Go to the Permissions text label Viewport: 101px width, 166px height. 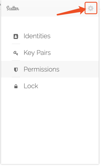pyautogui.click(x=41, y=69)
